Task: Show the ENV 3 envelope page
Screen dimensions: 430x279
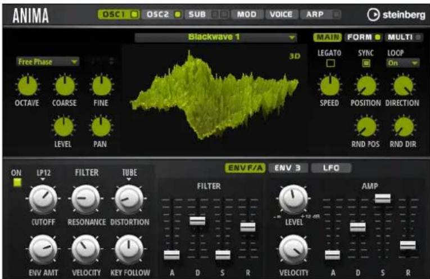Action: tap(288, 168)
